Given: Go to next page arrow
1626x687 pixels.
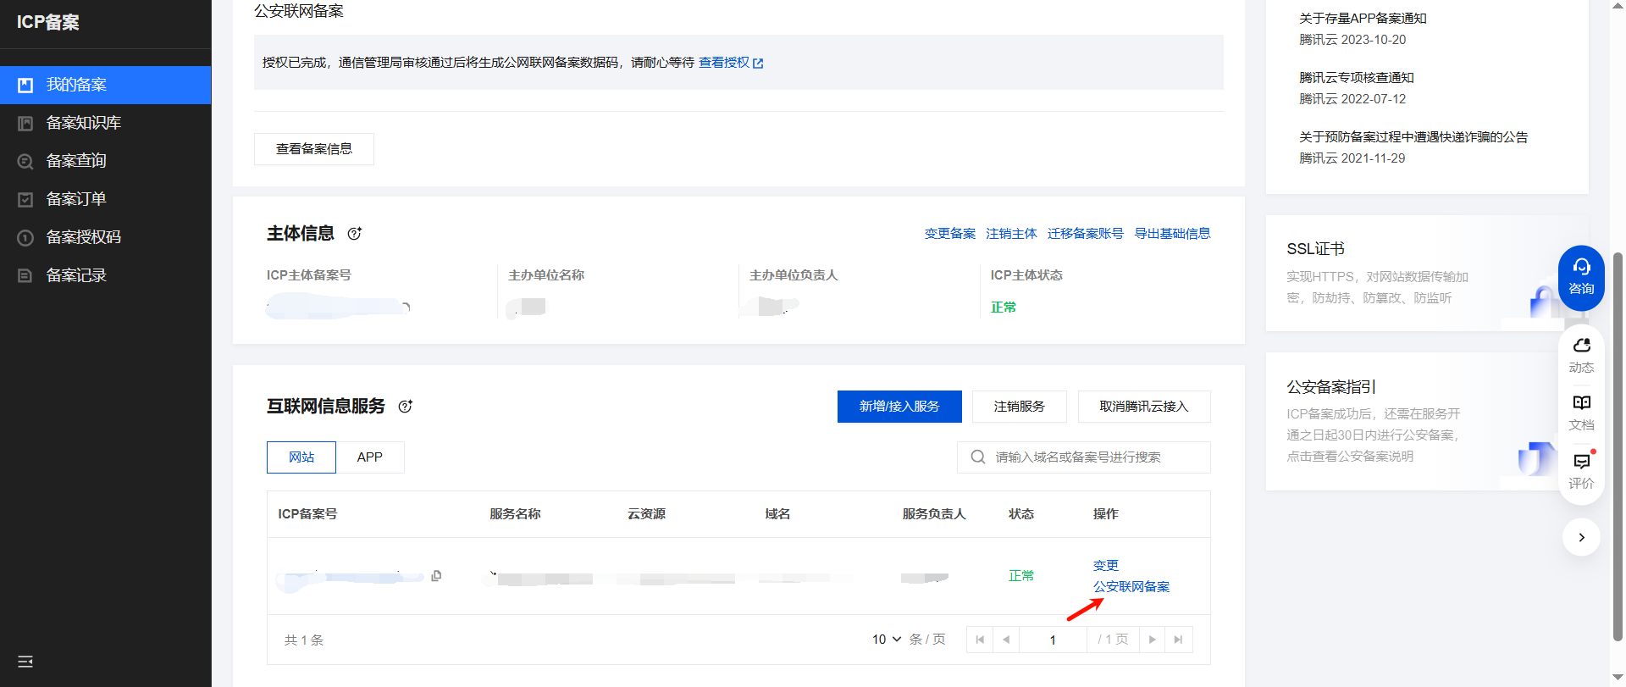Looking at the screenshot, I should (1152, 640).
